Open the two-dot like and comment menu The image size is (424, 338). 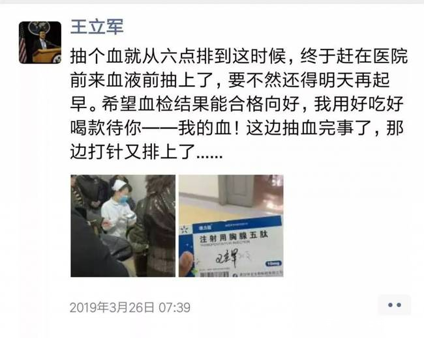[394, 305]
